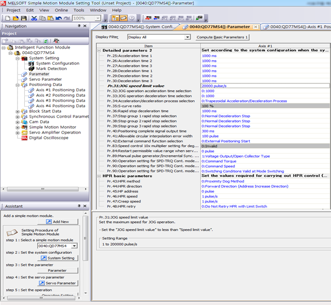The image size is (331, 305).
Task: Click the Undo arrow icon
Action: tap(59, 18)
